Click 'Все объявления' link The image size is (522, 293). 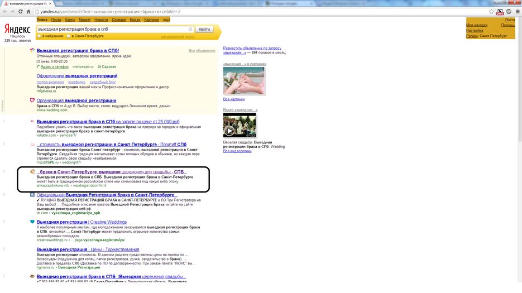pyautogui.click(x=202, y=51)
